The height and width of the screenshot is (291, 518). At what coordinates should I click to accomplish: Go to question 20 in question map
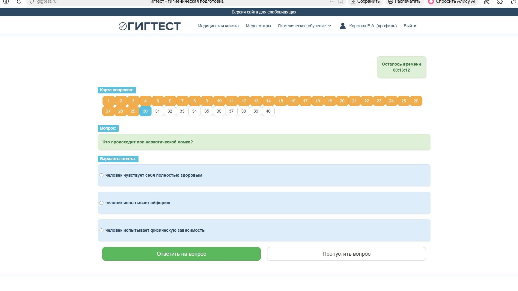[x=342, y=101]
